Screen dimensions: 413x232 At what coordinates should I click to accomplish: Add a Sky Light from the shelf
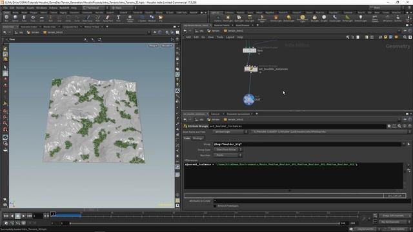tap(314, 18)
